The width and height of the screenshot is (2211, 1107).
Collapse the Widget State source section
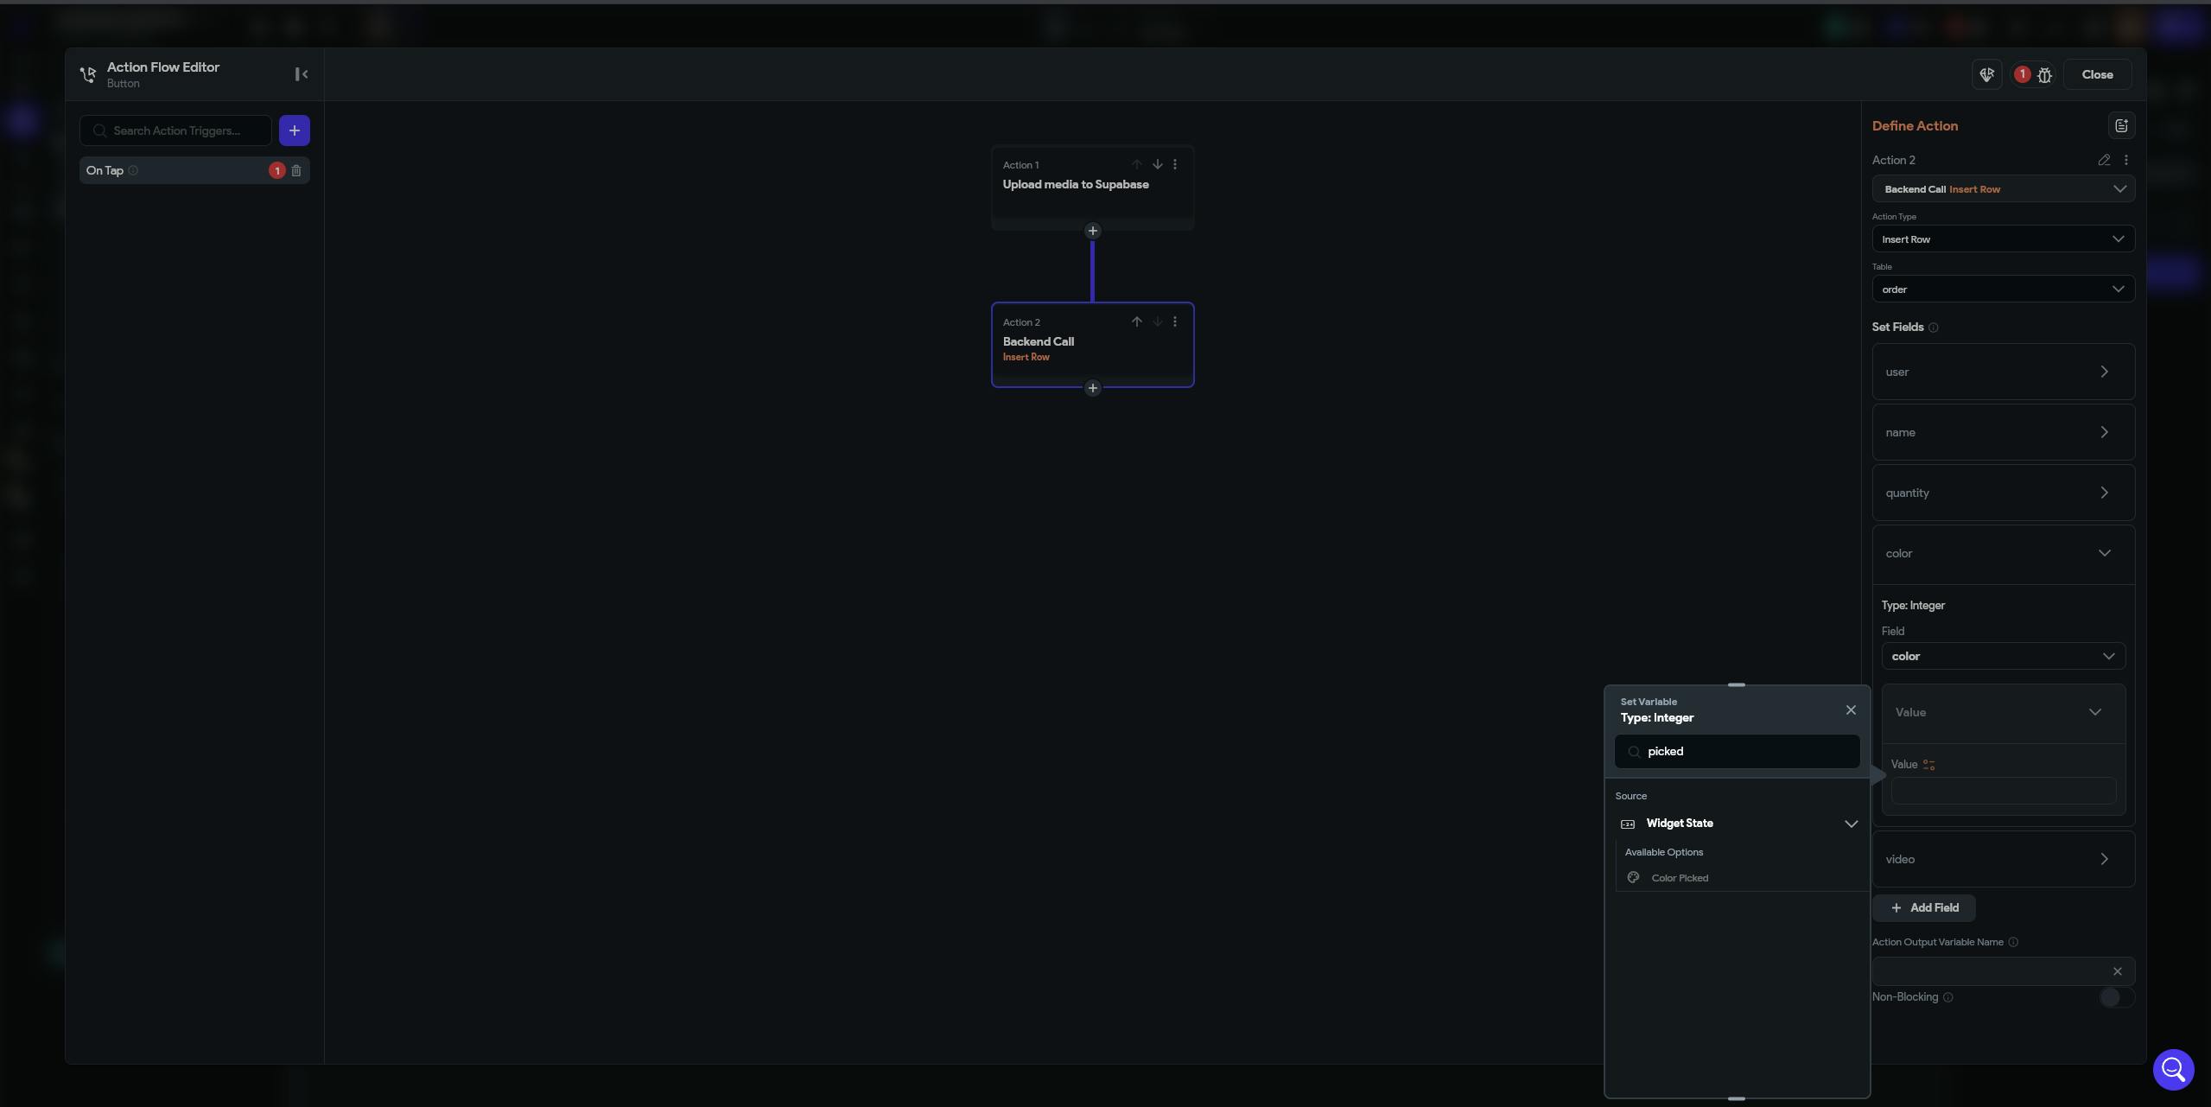coord(1850,824)
